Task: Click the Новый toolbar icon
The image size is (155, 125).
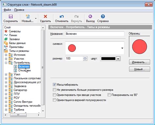Action: point(28,17)
